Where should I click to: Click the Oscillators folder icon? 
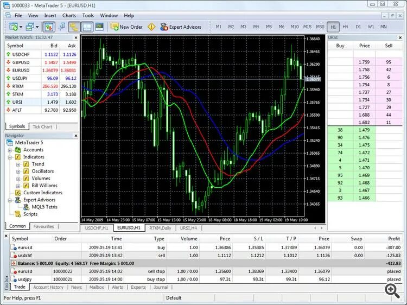click(26, 171)
